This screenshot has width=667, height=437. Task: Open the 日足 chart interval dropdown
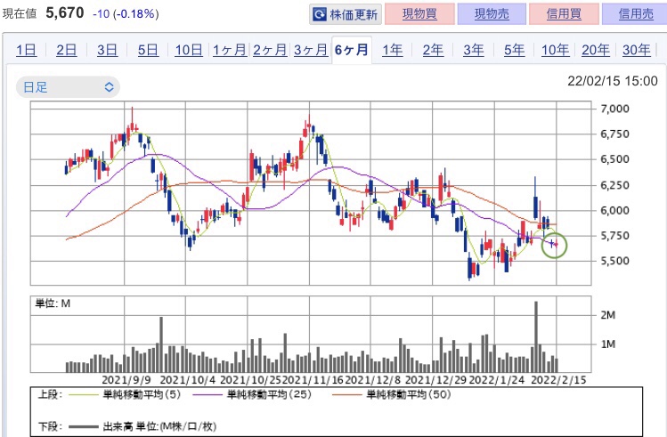[x=68, y=87]
